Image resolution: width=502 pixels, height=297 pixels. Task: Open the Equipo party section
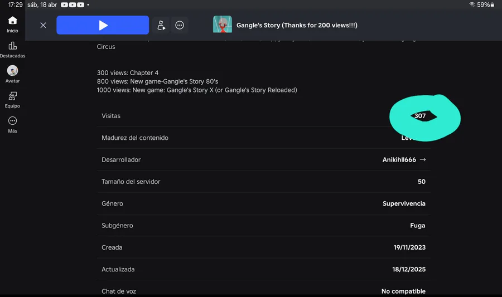[12, 99]
